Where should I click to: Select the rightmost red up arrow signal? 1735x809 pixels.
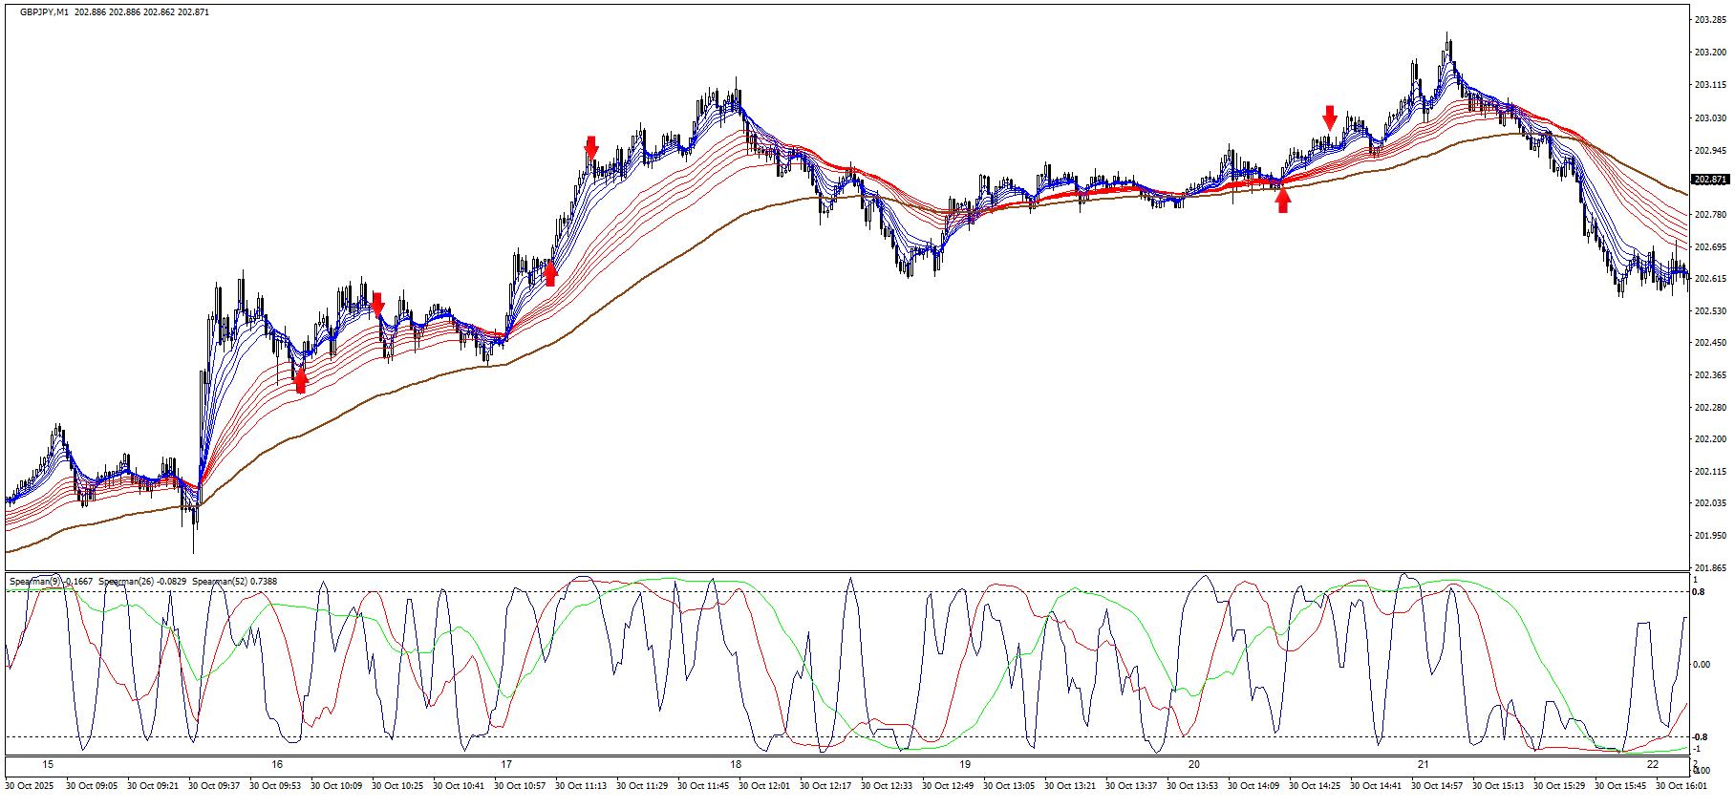pos(1282,200)
